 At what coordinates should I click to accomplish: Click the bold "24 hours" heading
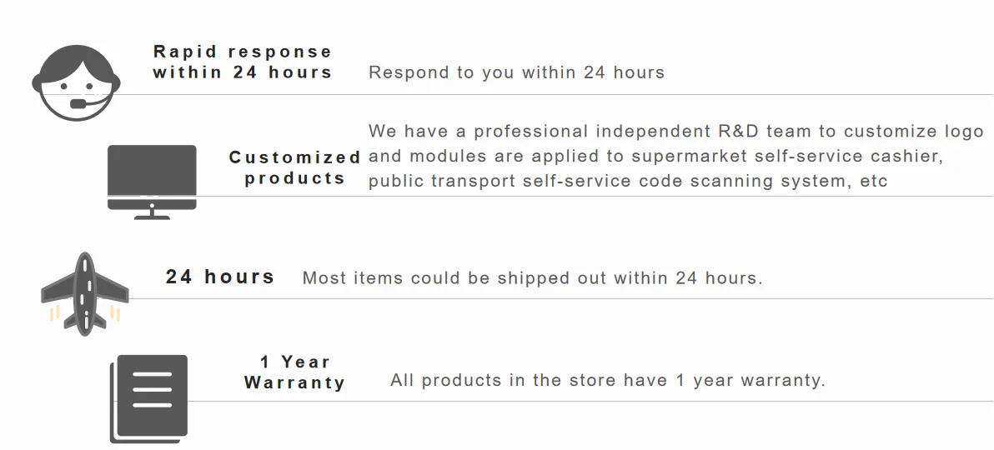click(220, 277)
